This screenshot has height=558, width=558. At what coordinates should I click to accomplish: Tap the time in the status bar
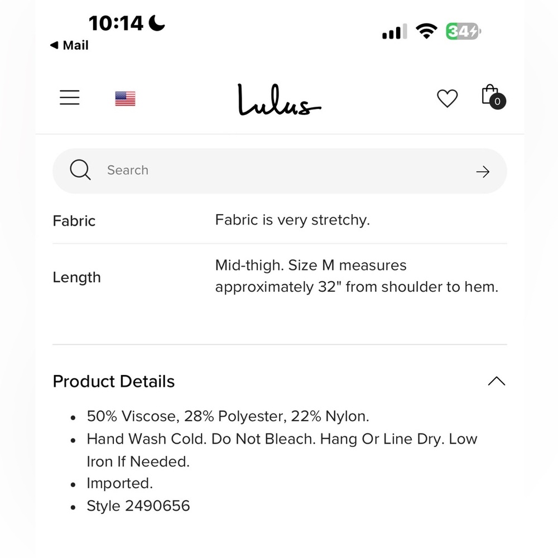[116, 23]
